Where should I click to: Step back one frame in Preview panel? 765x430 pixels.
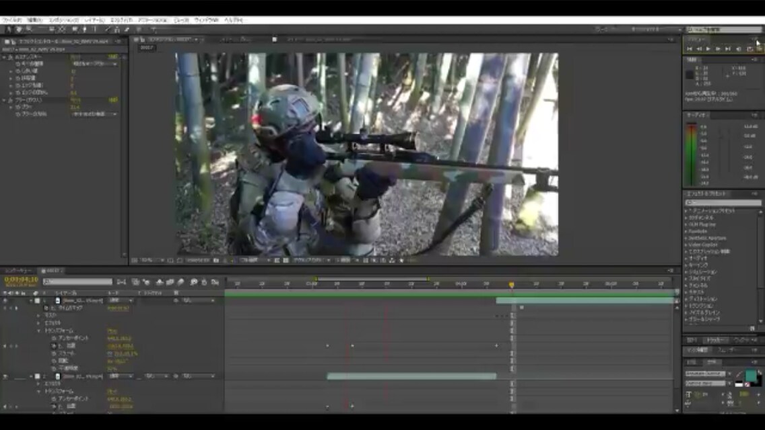point(699,48)
